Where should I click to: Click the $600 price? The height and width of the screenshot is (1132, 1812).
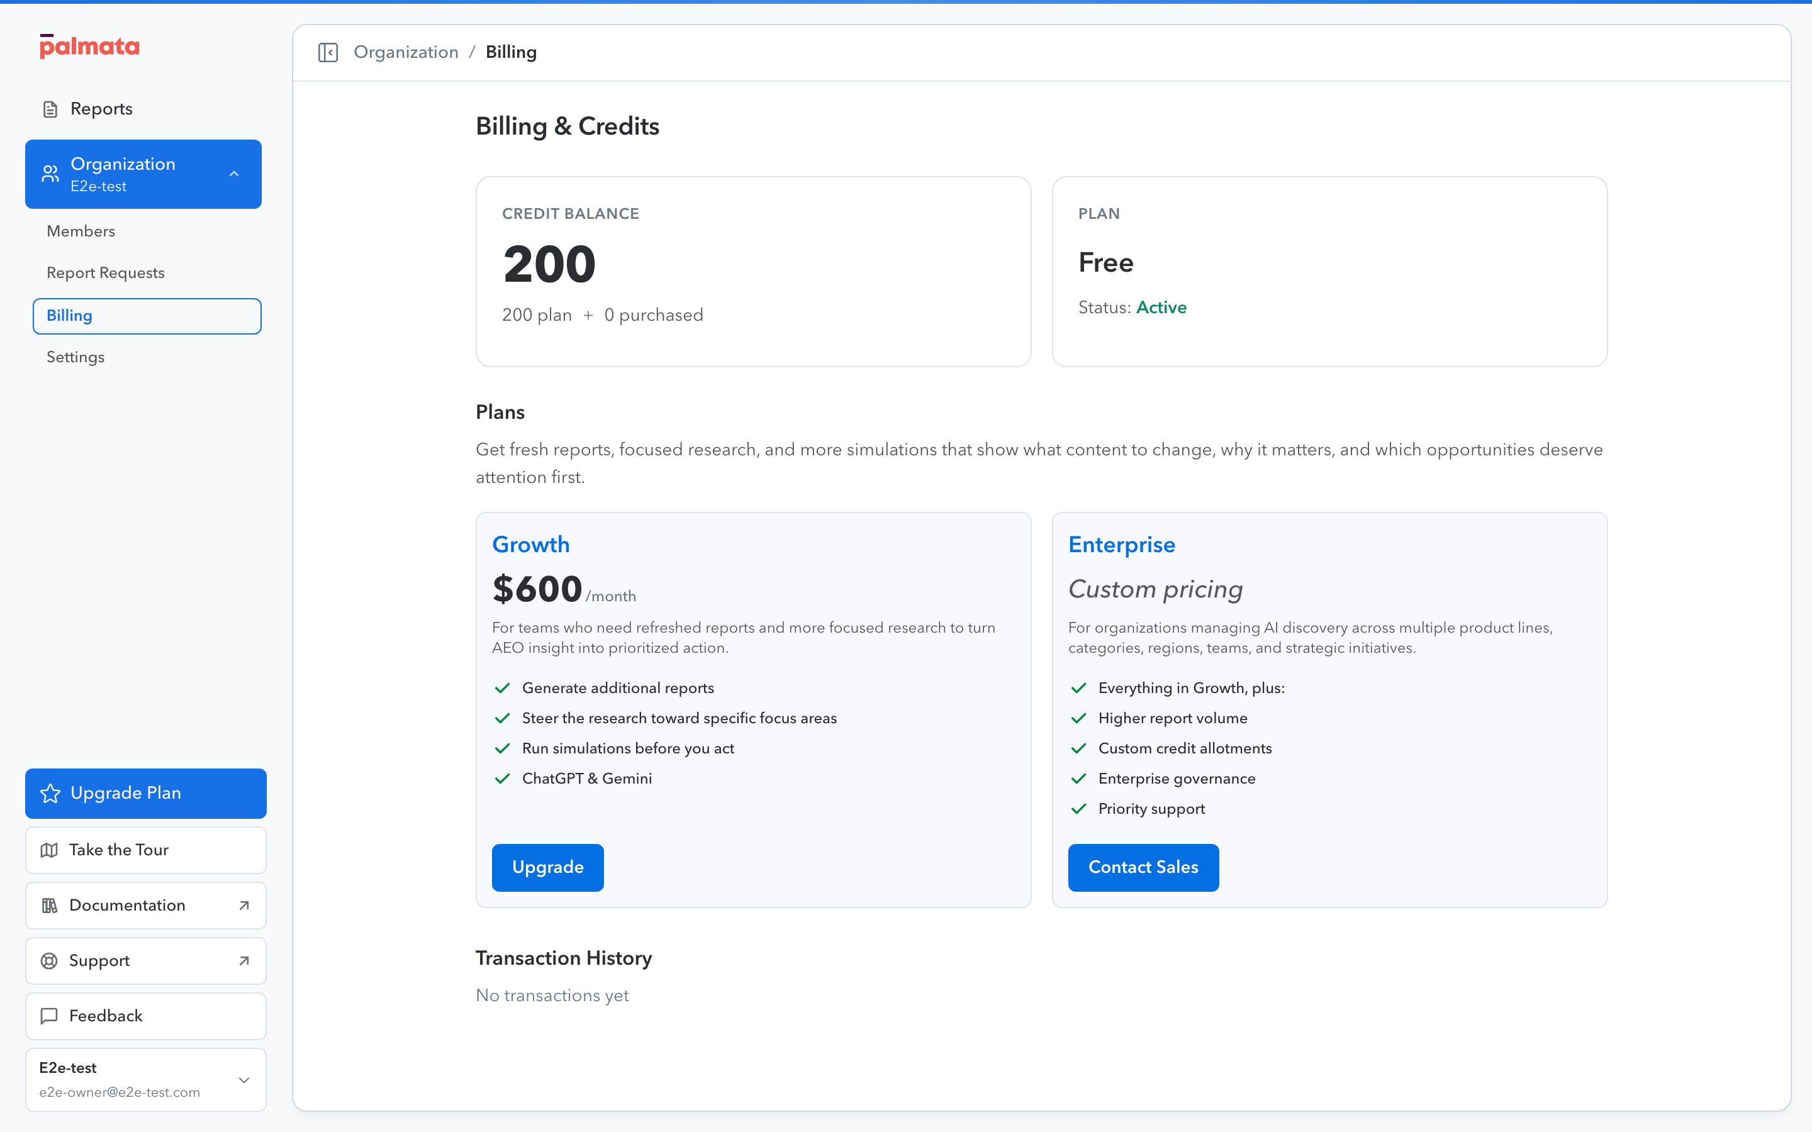537,589
